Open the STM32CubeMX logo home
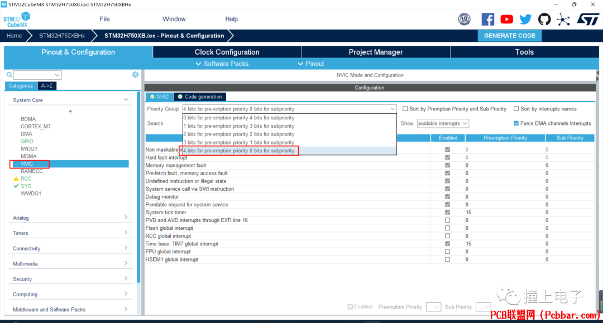Screen dimensions: 603x323 click(17, 19)
